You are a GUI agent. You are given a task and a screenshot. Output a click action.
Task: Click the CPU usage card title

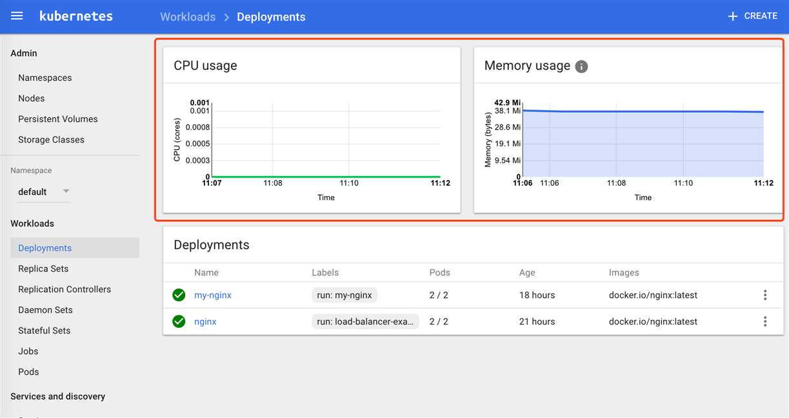pyautogui.click(x=205, y=65)
